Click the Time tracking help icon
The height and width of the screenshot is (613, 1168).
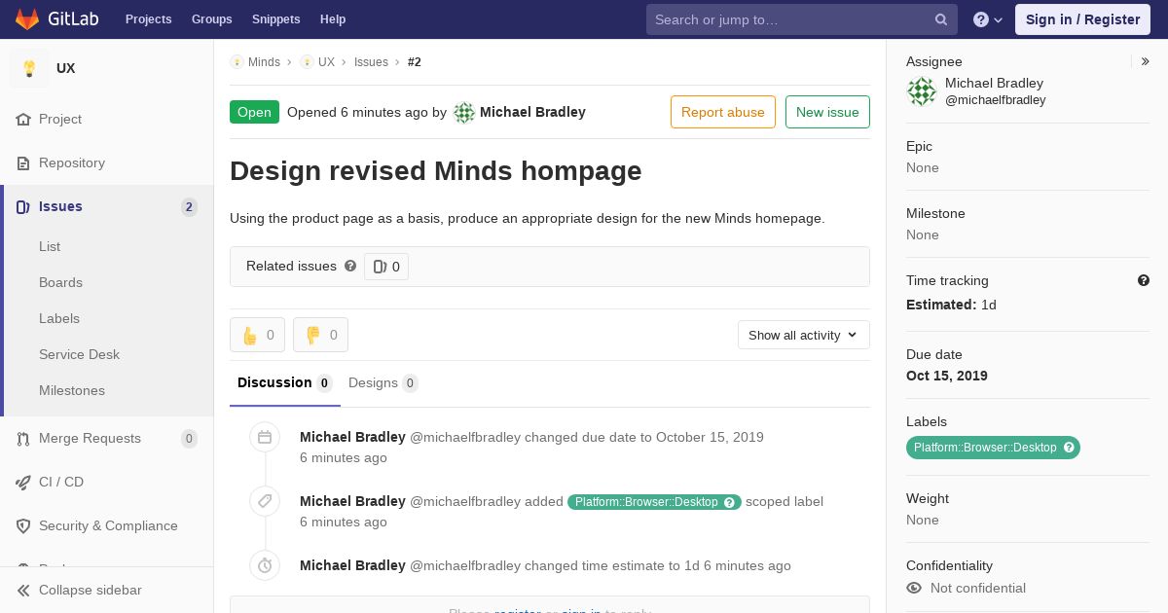tap(1144, 280)
